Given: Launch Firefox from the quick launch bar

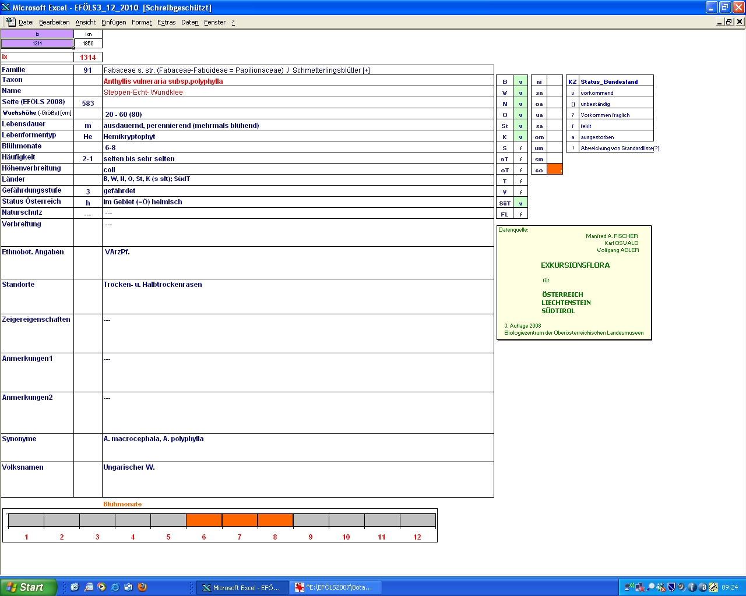Looking at the screenshot, I should [142, 587].
